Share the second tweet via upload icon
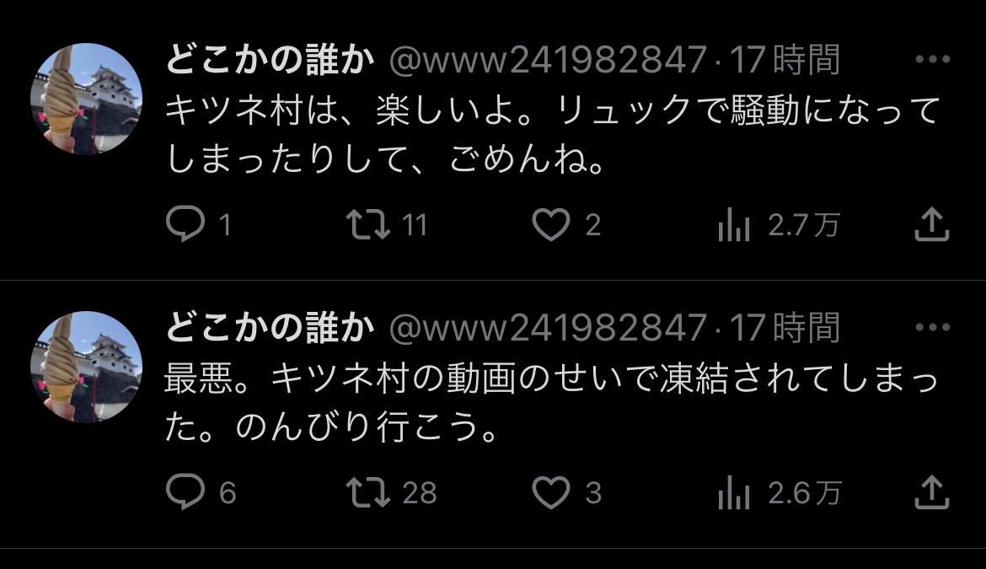This screenshot has height=569, width=986. [931, 491]
